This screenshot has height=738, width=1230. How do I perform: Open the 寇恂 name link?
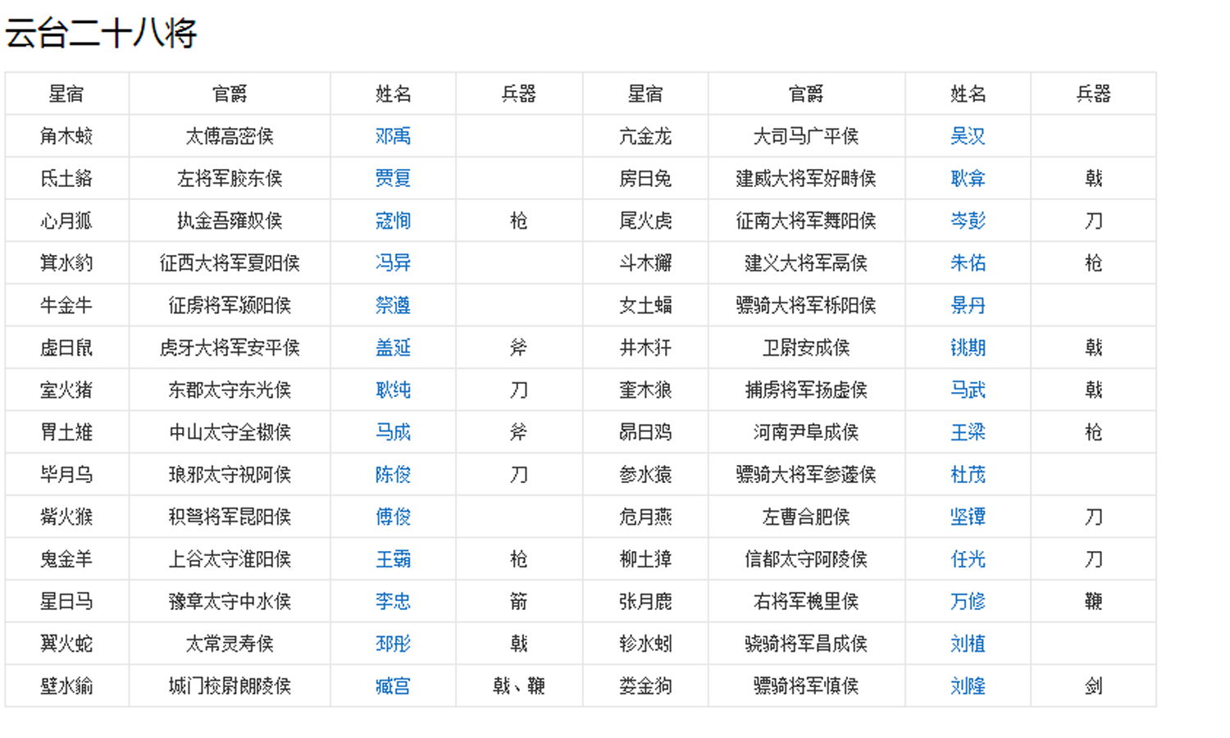[x=393, y=221]
